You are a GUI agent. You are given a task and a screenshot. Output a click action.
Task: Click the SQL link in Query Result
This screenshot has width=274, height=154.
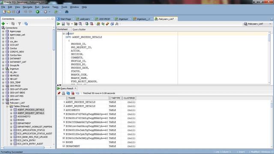pos(77,93)
